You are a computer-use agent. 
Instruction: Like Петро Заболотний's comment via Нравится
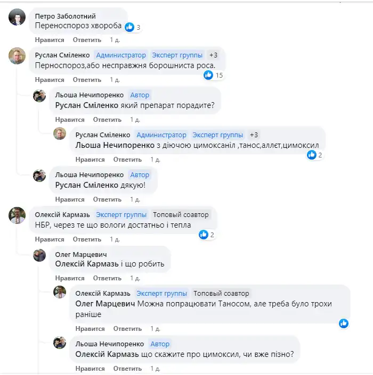[50, 40]
